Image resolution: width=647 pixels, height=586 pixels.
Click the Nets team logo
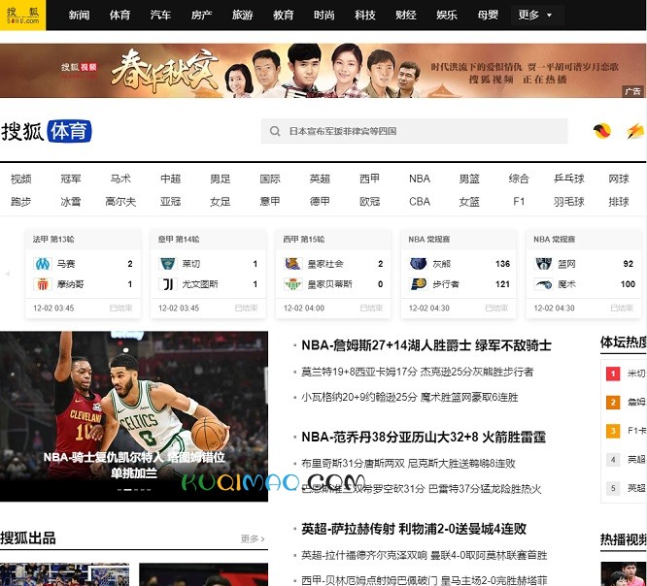click(543, 264)
